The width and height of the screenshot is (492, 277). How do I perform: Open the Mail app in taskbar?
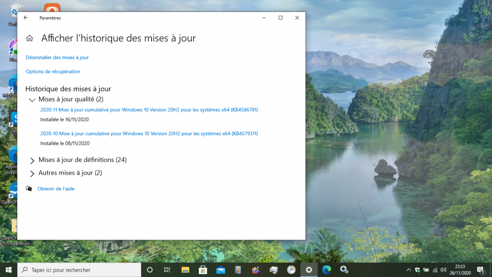click(220, 270)
